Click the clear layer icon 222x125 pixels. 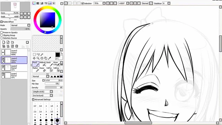tap(12, 46)
